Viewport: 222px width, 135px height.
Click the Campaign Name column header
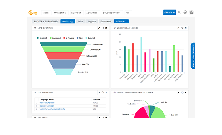tap(46, 99)
